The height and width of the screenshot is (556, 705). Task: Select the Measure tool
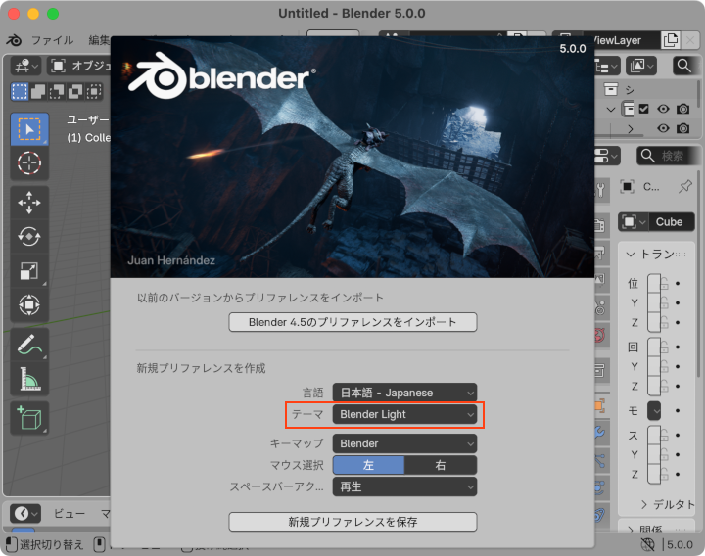coord(29,379)
